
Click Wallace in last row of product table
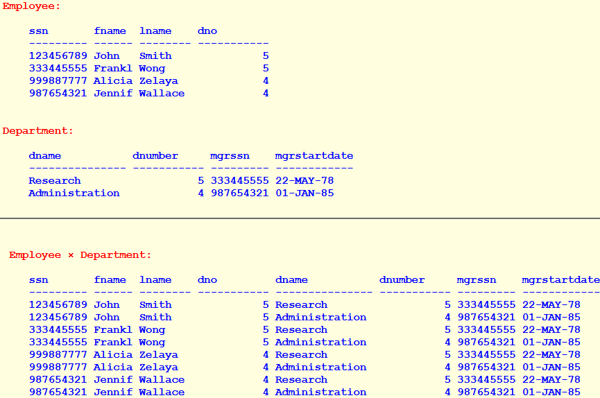(x=162, y=392)
